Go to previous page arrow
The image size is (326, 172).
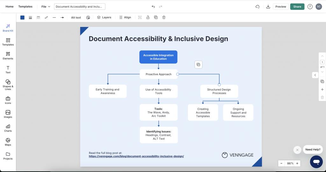coord(322,56)
